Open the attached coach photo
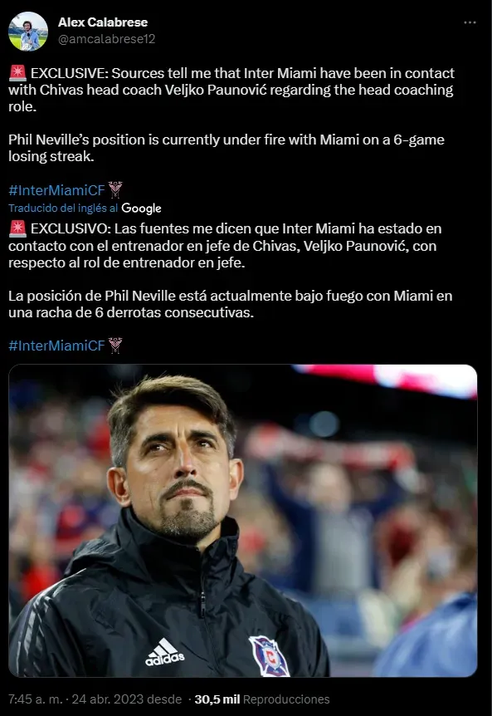Image resolution: width=492 pixels, height=716 pixels. tap(242, 521)
